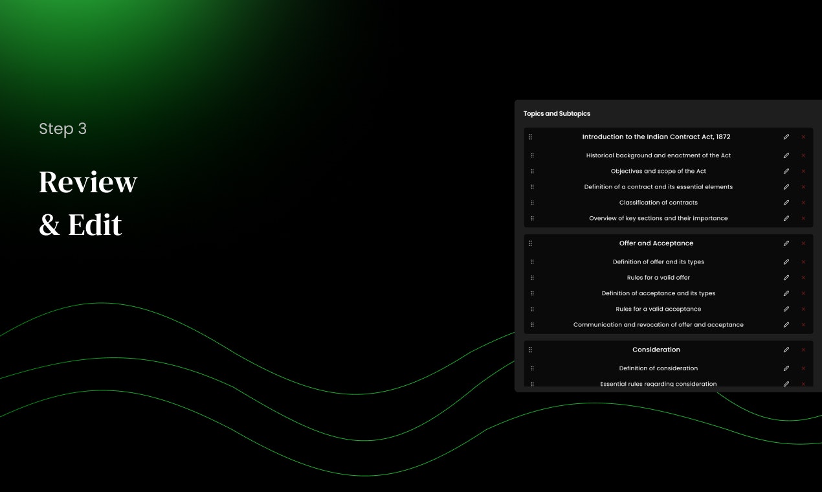
Task: Click drag handle for Definition of a contract row
Action: [x=532, y=186]
